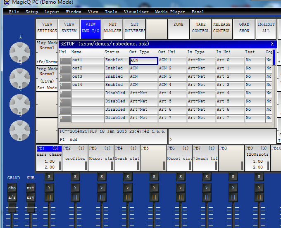Image resolution: width=281 pixels, height=228 pixels.
Task: Change universe 1 Out Type ACN field
Action: click(x=143, y=61)
